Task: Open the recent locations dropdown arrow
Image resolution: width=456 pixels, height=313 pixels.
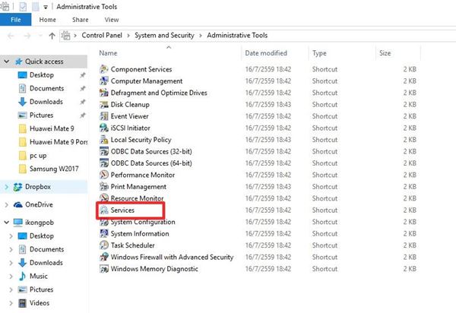Action: [x=40, y=36]
